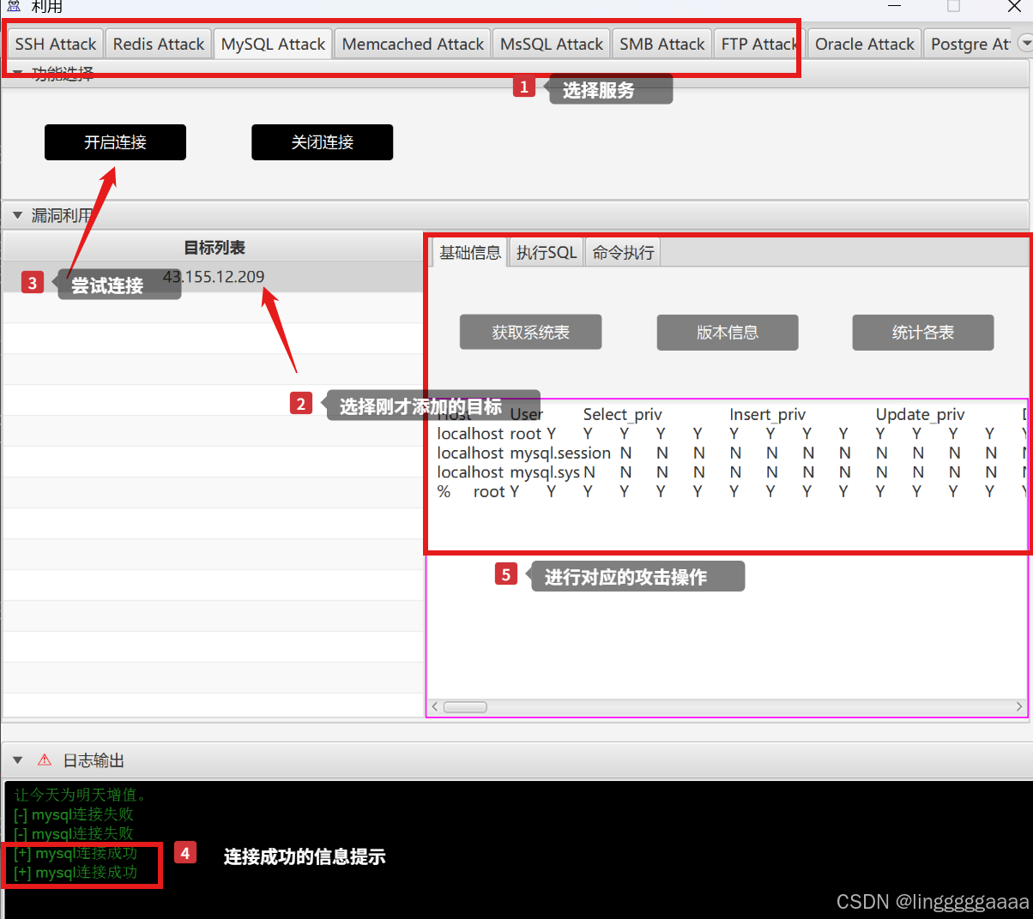Image resolution: width=1033 pixels, height=919 pixels.
Task: Click the Update_priv column header
Action: coord(920,415)
